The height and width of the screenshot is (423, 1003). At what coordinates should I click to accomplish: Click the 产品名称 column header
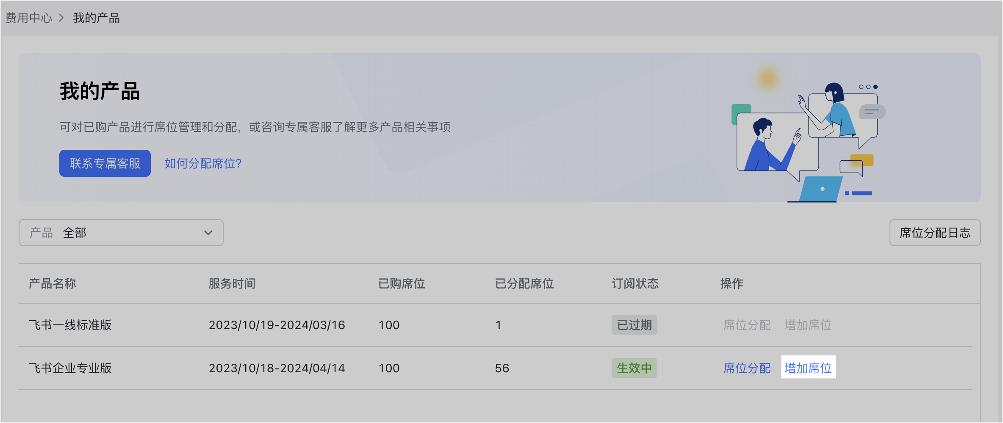[53, 283]
